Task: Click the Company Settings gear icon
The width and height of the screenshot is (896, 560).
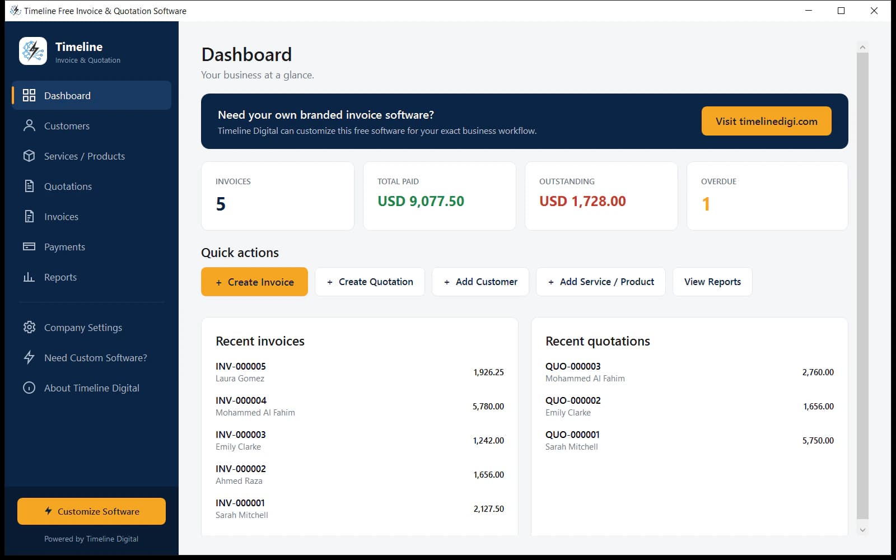Action: 29,327
